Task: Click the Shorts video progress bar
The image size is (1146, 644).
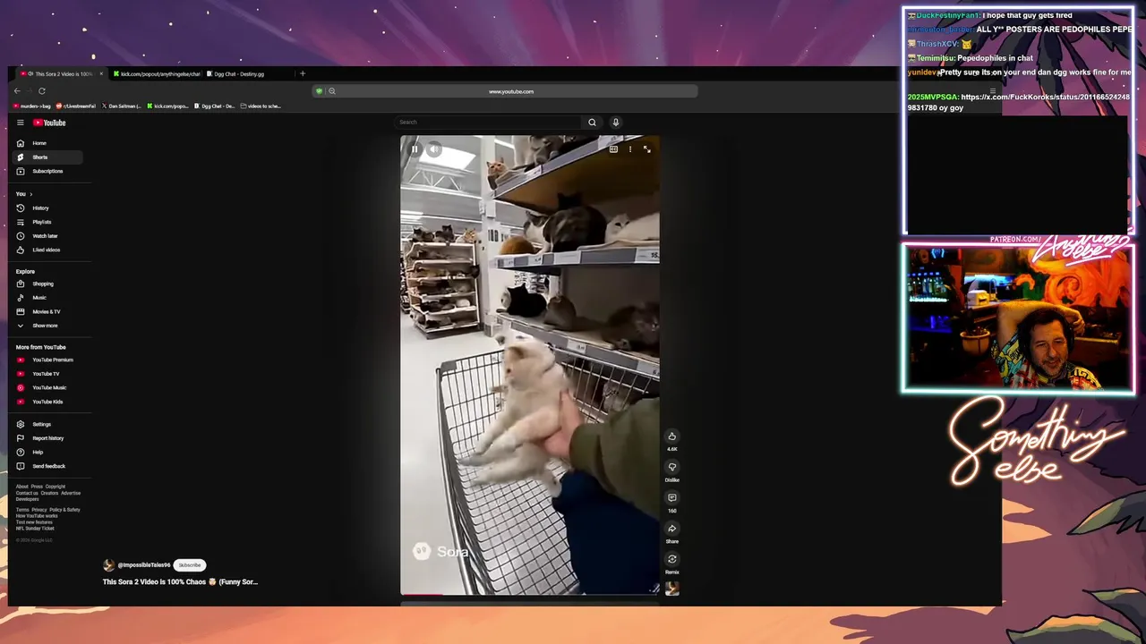Action: coord(530,594)
